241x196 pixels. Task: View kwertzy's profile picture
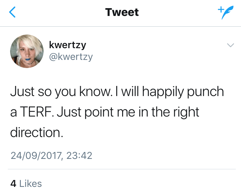pos(27,51)
